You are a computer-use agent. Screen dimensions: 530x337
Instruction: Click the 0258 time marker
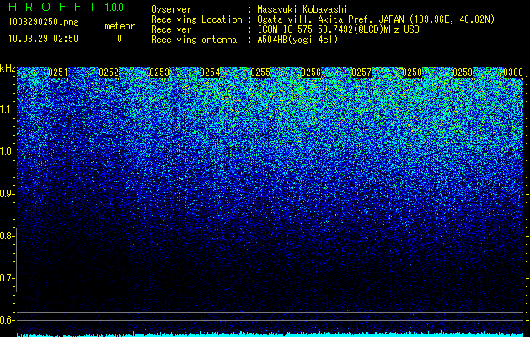click(x=412, y=72)
